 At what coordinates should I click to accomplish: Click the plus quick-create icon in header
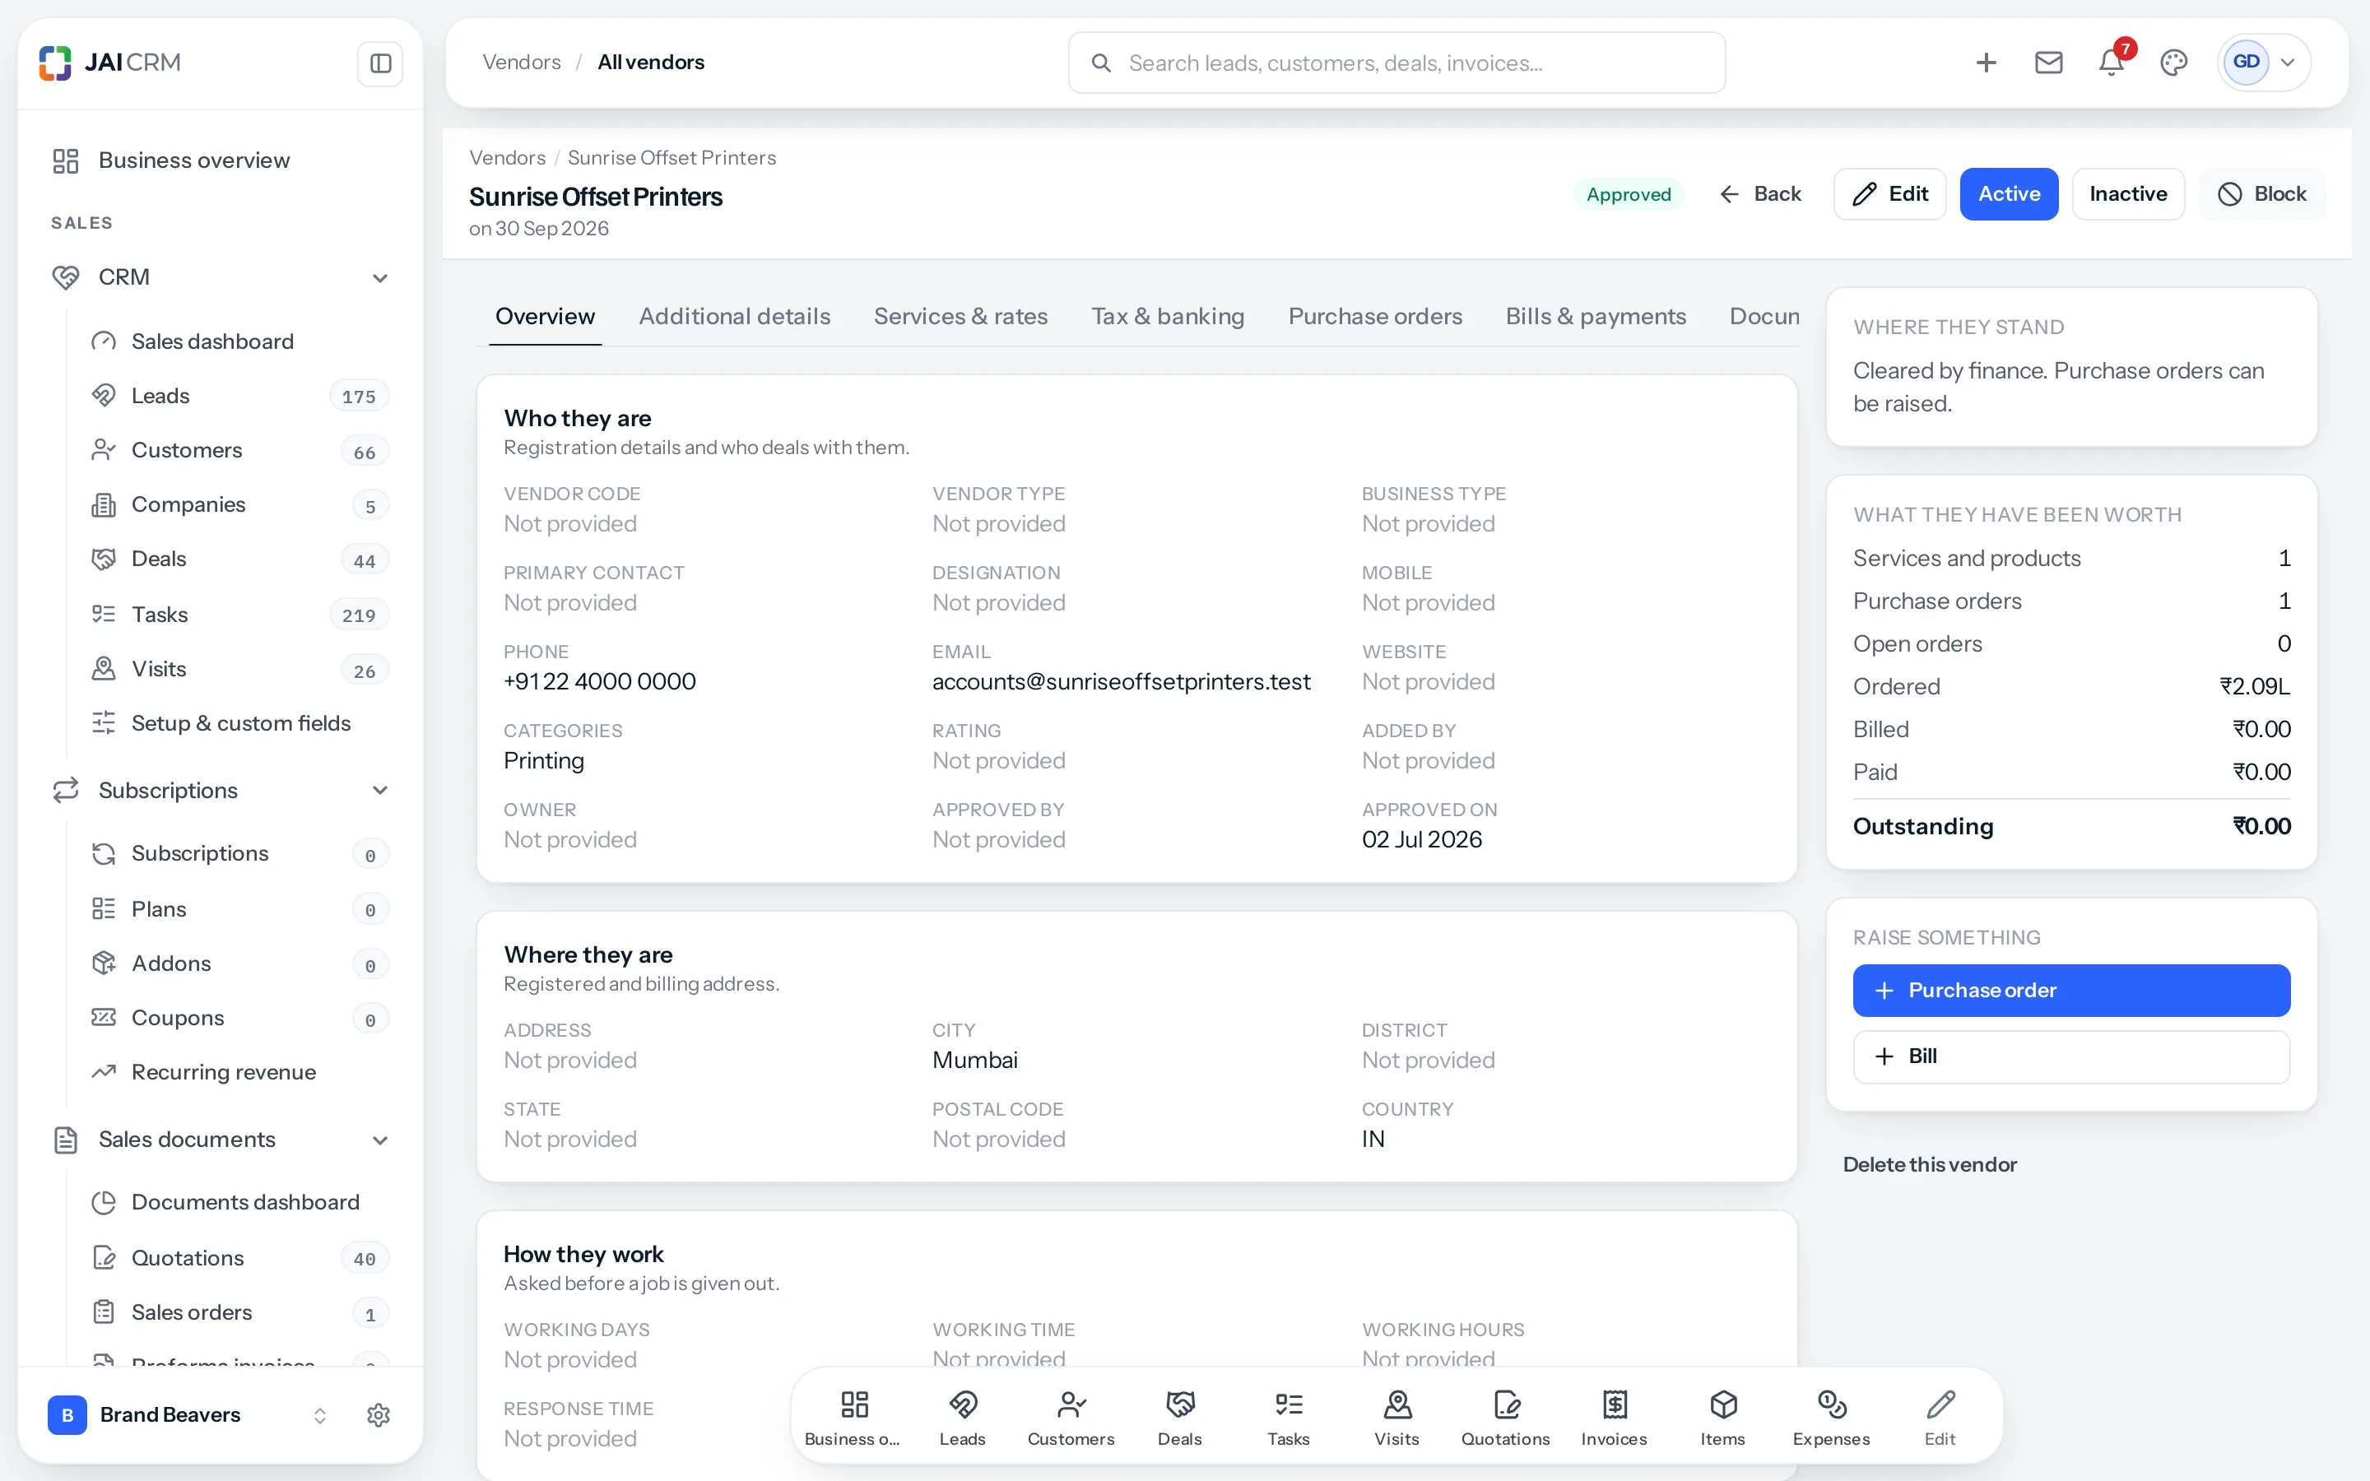pos(1986,63)
